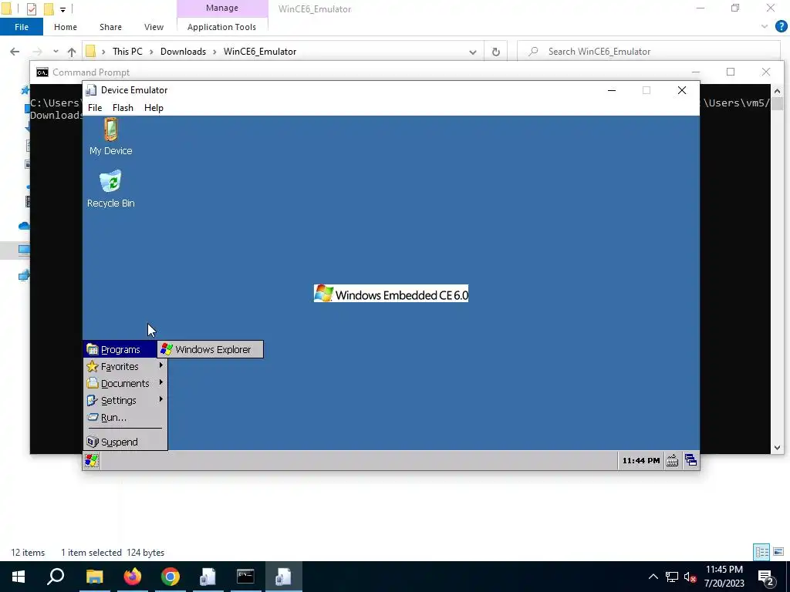This screenshot has height=592, width=790.
Task: Open the Device Emulator File menu
Action: point(95,108)
